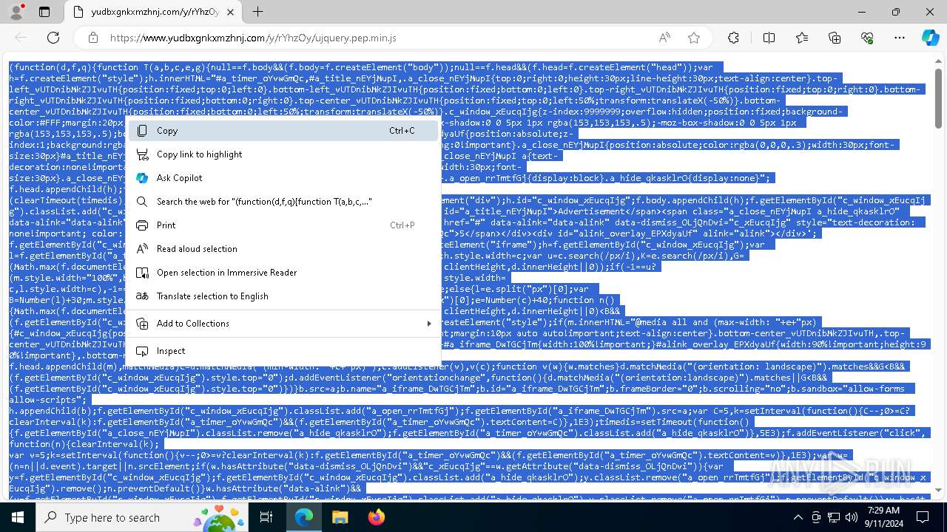Click the page vertical scrollbar thumb

939,98
